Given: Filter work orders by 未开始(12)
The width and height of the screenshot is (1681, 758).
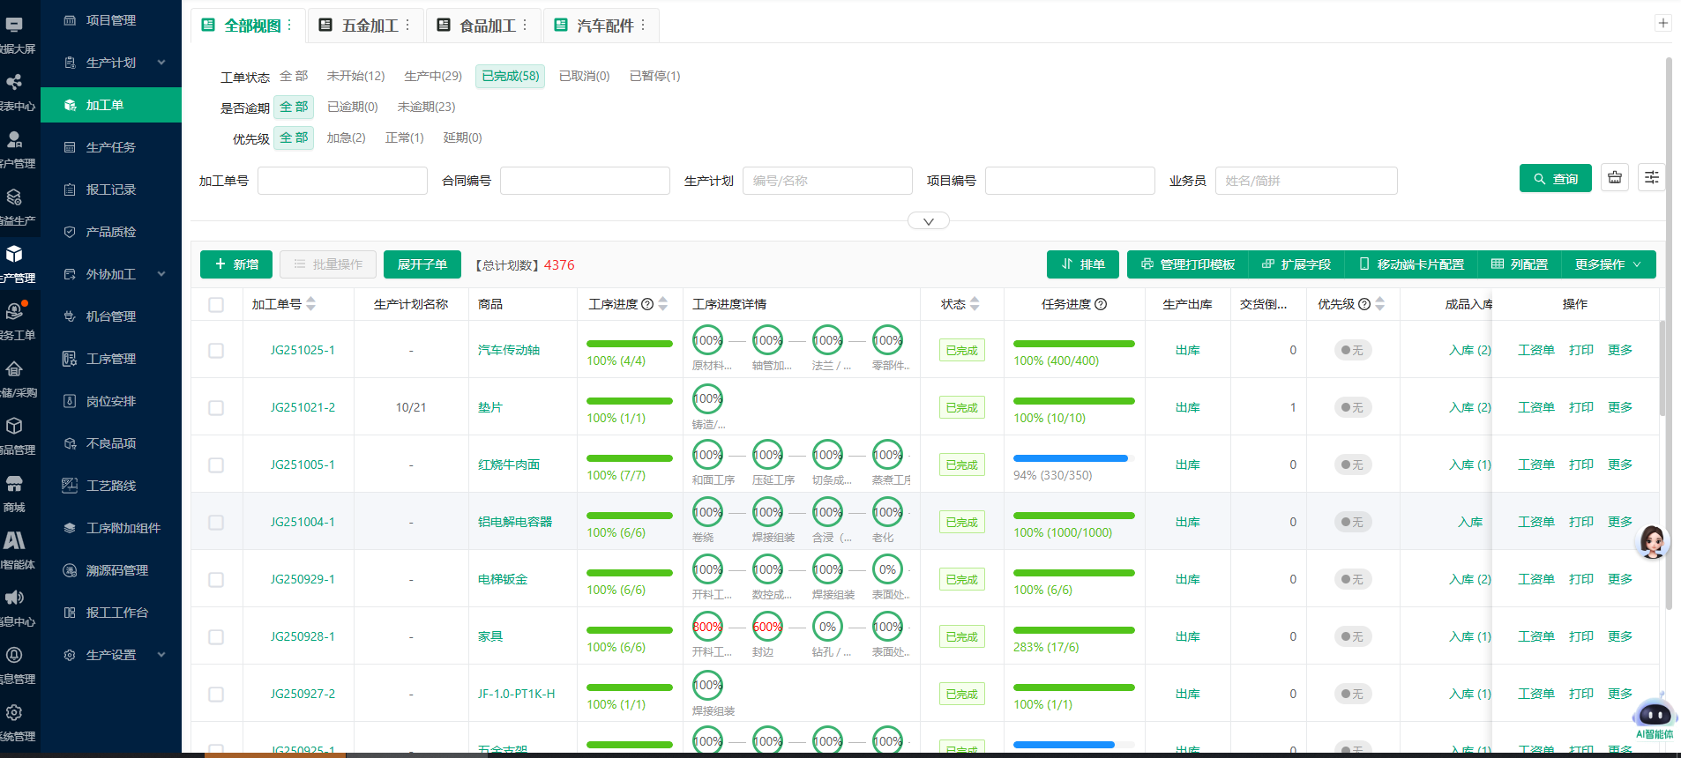Looking at the screenshot, I should pyautogui.click(x=355, y=76).
